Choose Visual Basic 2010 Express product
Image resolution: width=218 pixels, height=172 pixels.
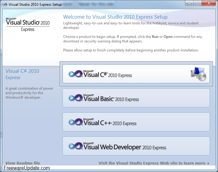coord(136,98)
